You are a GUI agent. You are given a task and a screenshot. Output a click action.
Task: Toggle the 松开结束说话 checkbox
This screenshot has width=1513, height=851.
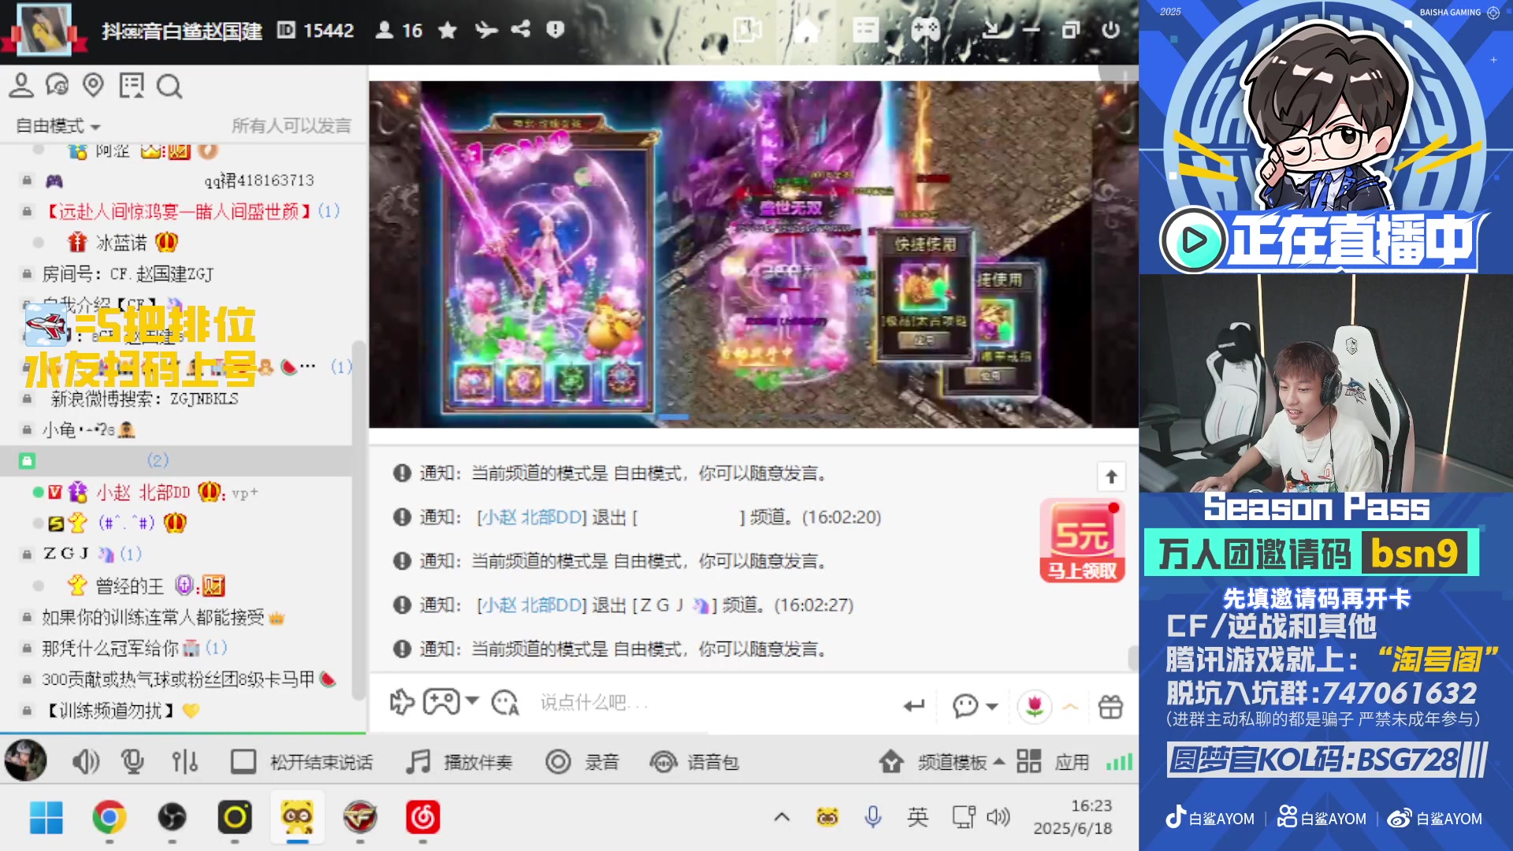tap(243, 762)
